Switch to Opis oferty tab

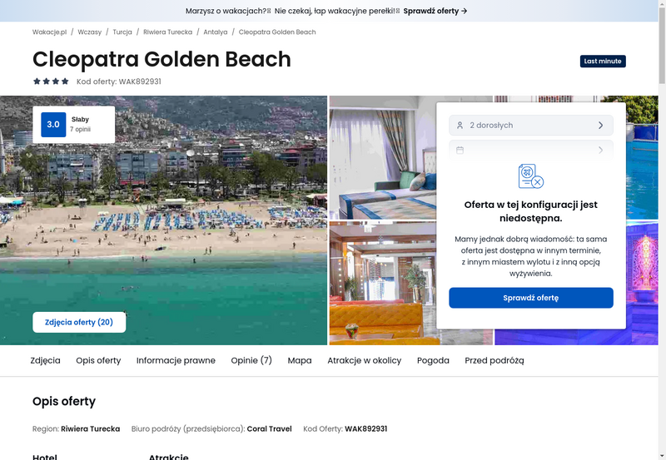98,361
